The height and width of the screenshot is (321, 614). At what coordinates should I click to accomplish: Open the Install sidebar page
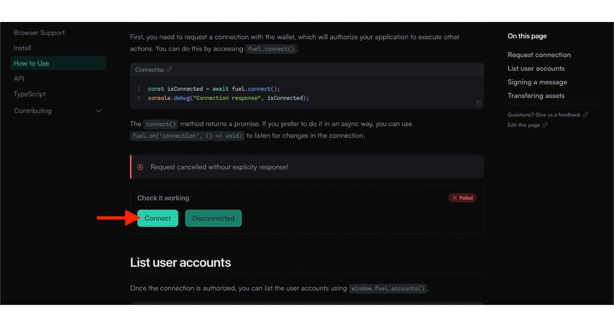coord(23,48)
